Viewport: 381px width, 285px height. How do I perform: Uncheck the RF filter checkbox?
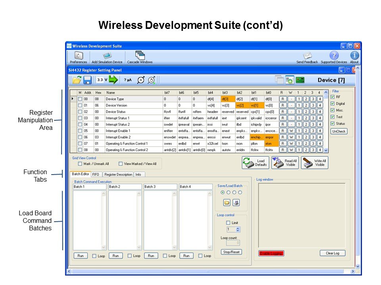pyautogui.click(x=333, y=97)
